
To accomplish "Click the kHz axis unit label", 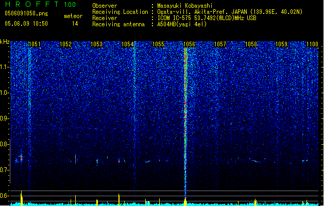I will pyautogui.click(x=5, y=42).
